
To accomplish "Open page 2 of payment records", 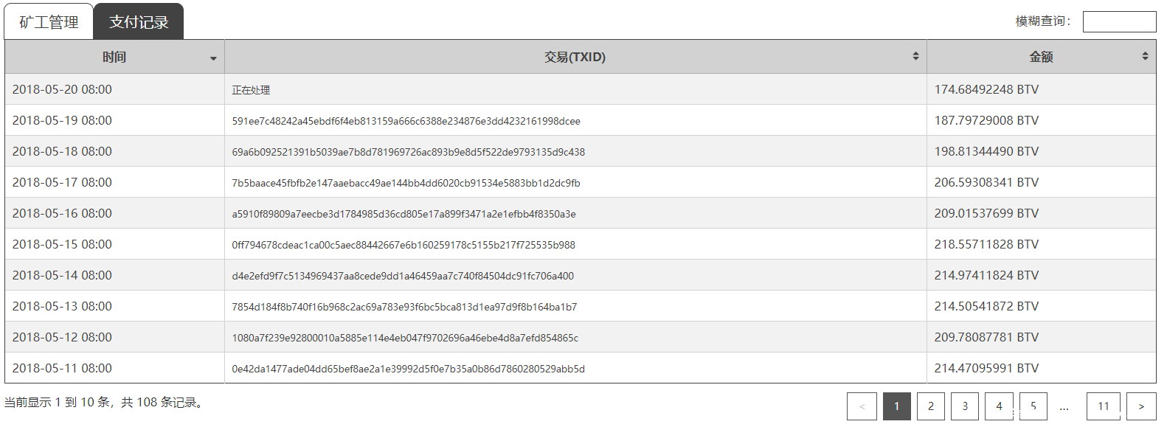I will click(x=931, y=406).
